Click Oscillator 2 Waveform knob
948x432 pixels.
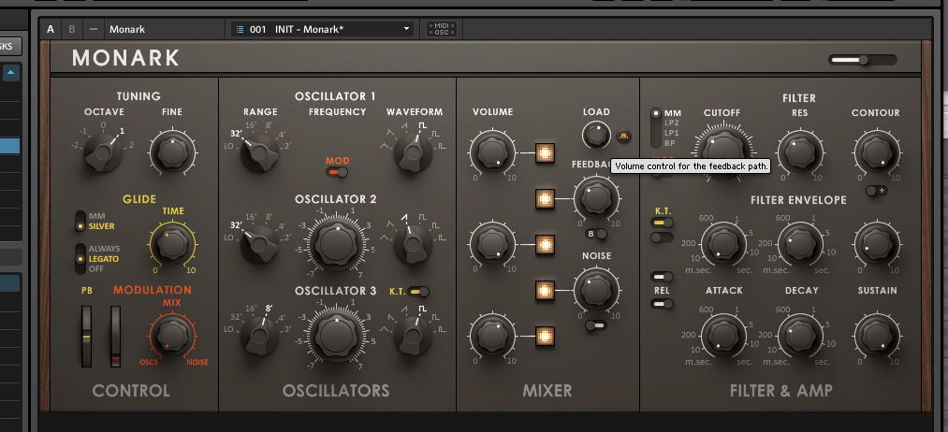pyautogui.click(x=414, y=244)
